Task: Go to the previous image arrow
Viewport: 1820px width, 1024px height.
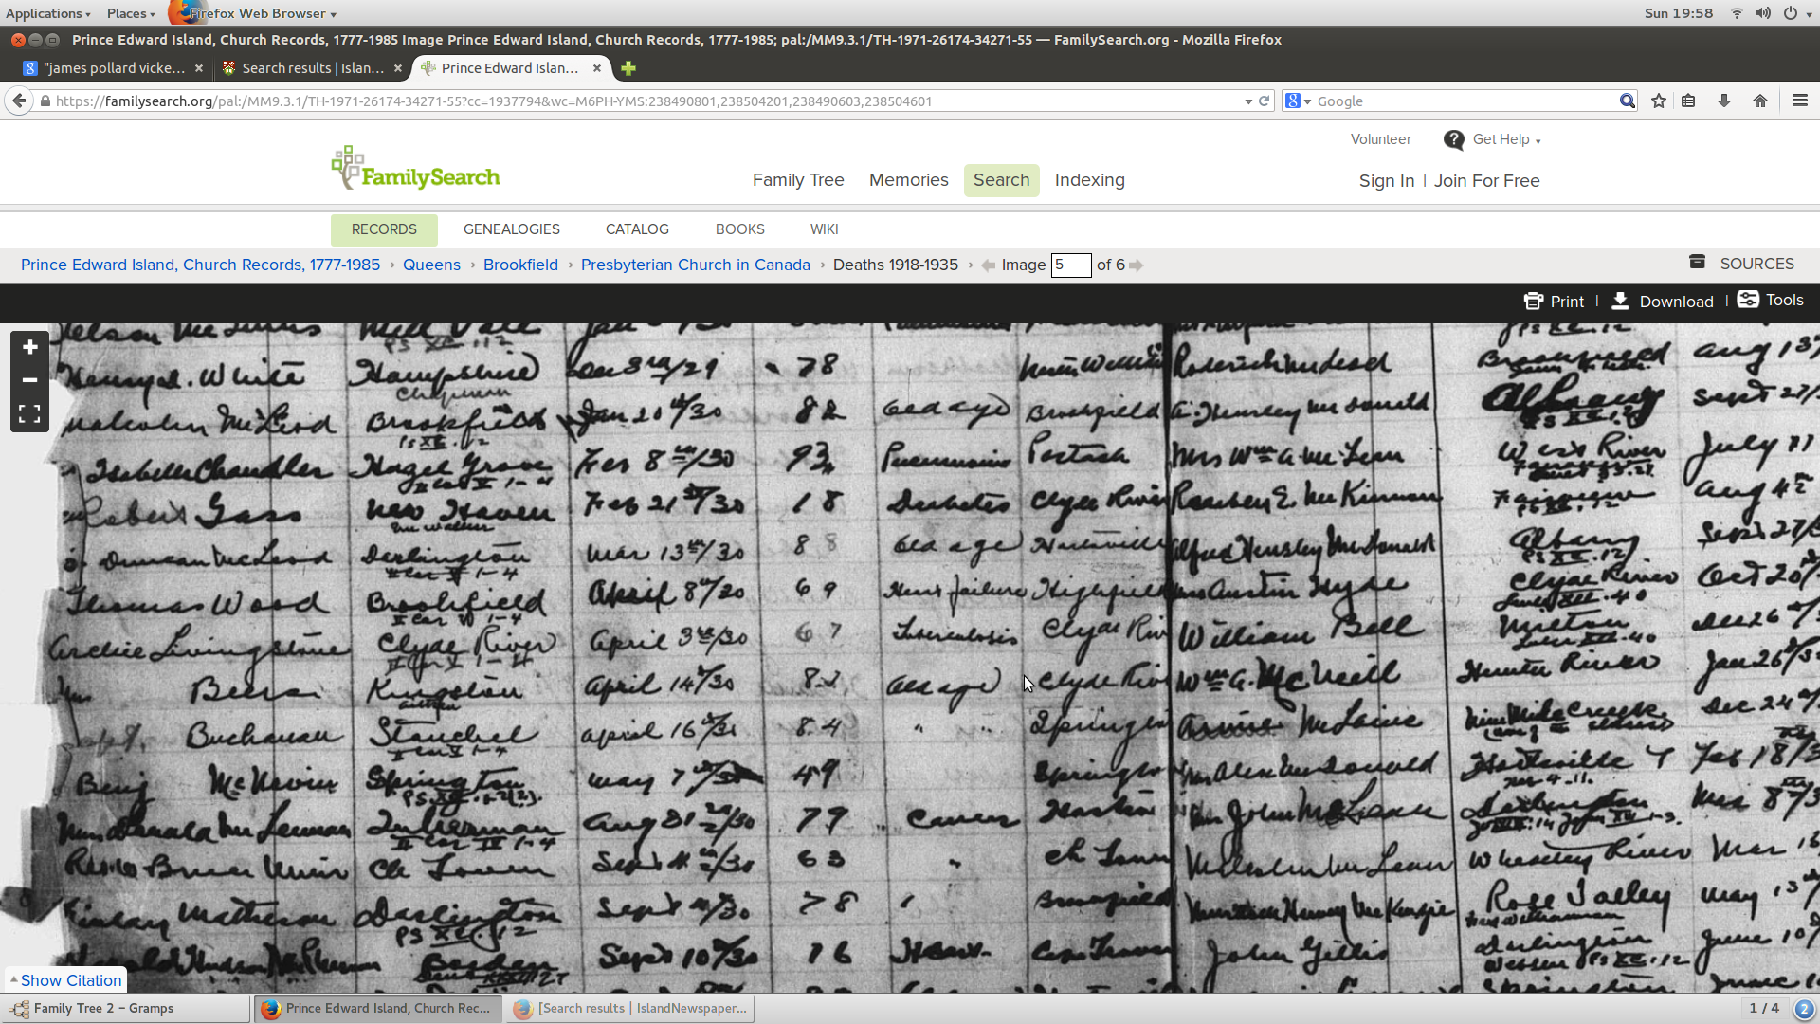Action: point(989,265)
